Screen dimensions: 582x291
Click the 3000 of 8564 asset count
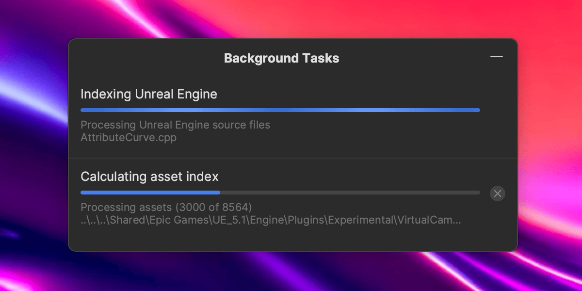(213, 208)
